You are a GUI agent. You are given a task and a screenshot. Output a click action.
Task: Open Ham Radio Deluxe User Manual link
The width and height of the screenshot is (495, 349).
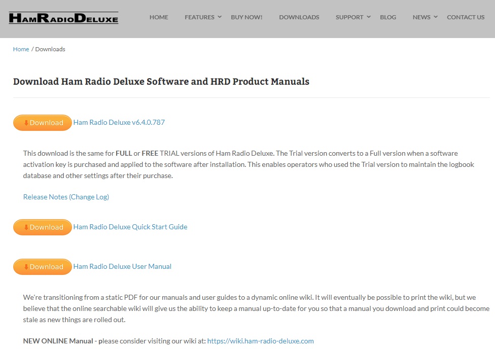click(x=122, y=266)
